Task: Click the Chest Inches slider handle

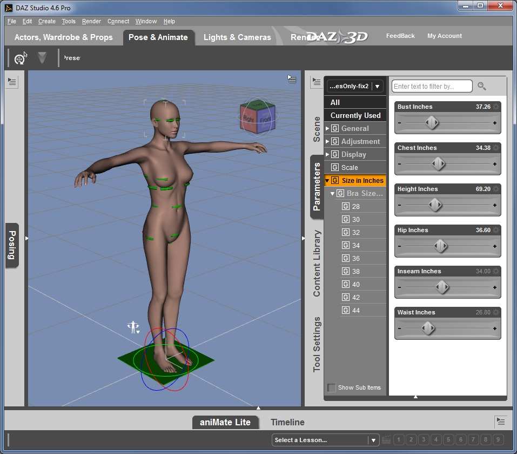Action: pyautogui.click(x=438, y=164)
